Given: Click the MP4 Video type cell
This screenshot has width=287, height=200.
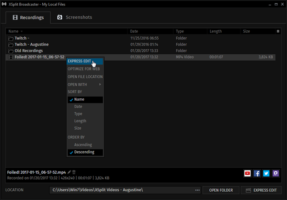Looking at the screenshot, I should coord(185,57).
